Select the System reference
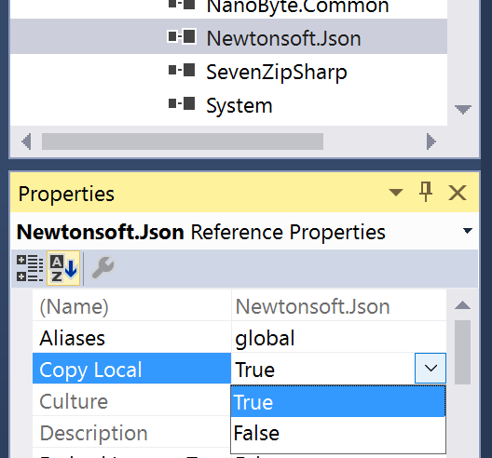Viewport: 492px width, 458px height. click(239, 105)
